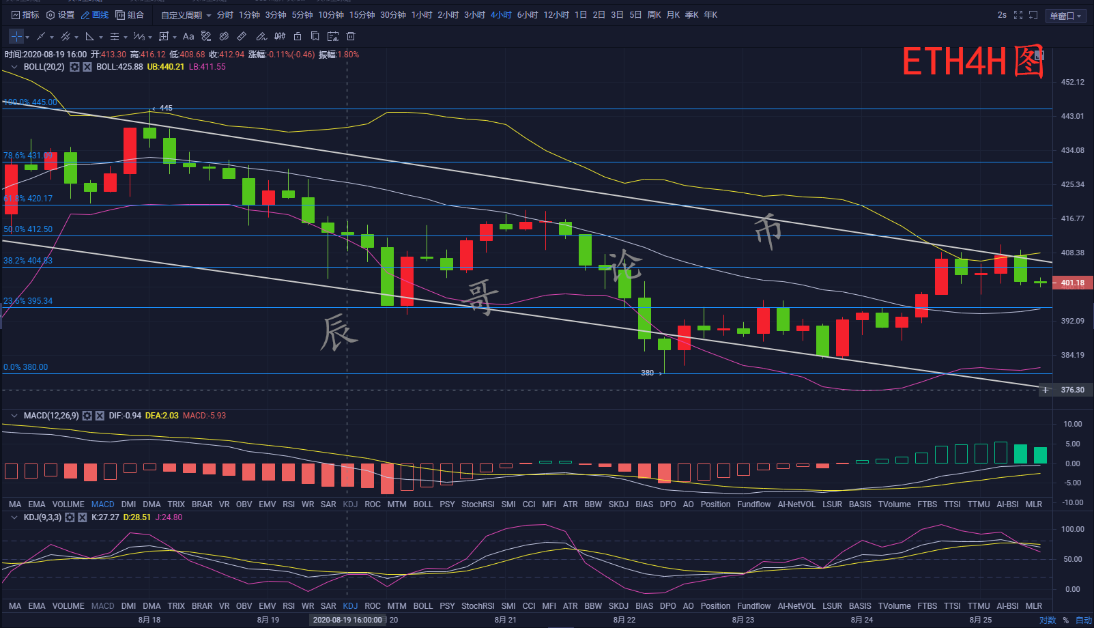Switch to the 1小时 timeframe
The image size is (1094, 628).
[x=422, y=15]
